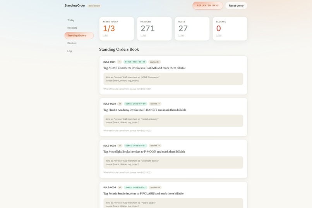Go to the Receipts page
The height and width of the screenshot is (208, 312).
(72, 28)
